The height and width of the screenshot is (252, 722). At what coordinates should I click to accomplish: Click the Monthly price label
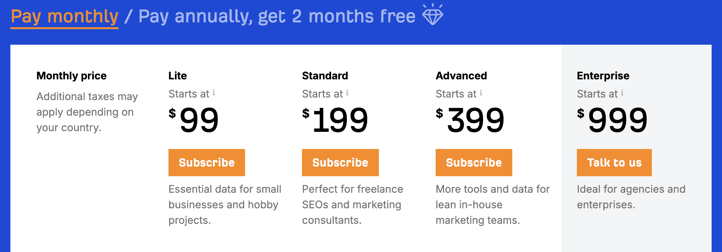(x=71, y=76)
